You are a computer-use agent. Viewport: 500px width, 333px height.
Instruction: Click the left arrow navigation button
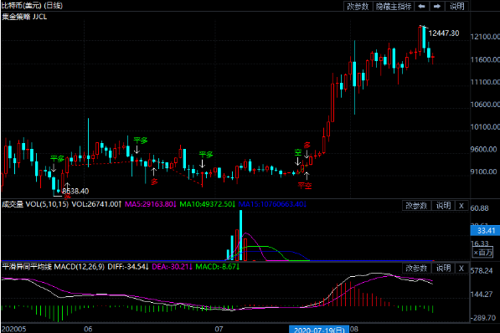[421, 6]
